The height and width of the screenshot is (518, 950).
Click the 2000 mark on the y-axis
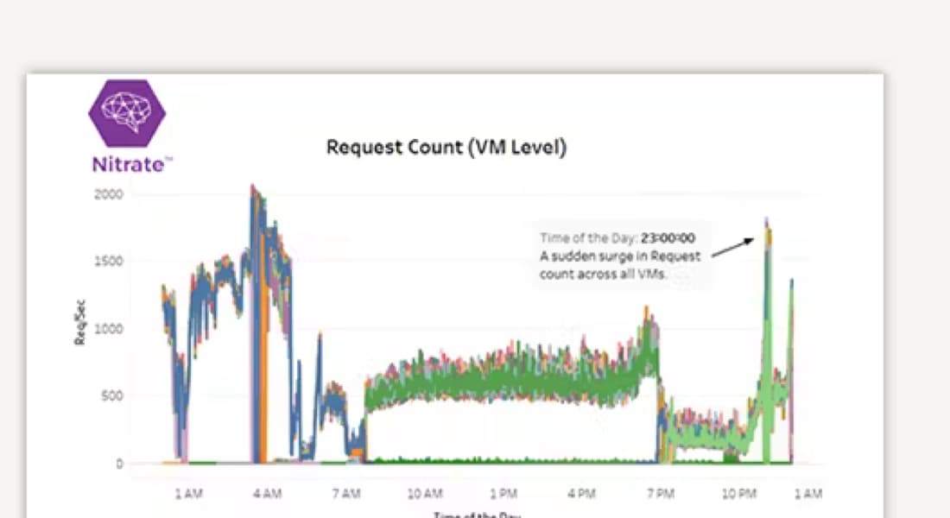pyautogui.click(x=111, y=193)
